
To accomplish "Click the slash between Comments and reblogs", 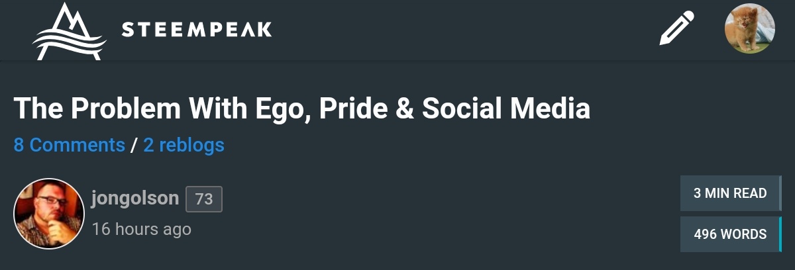I will (134, 145).
